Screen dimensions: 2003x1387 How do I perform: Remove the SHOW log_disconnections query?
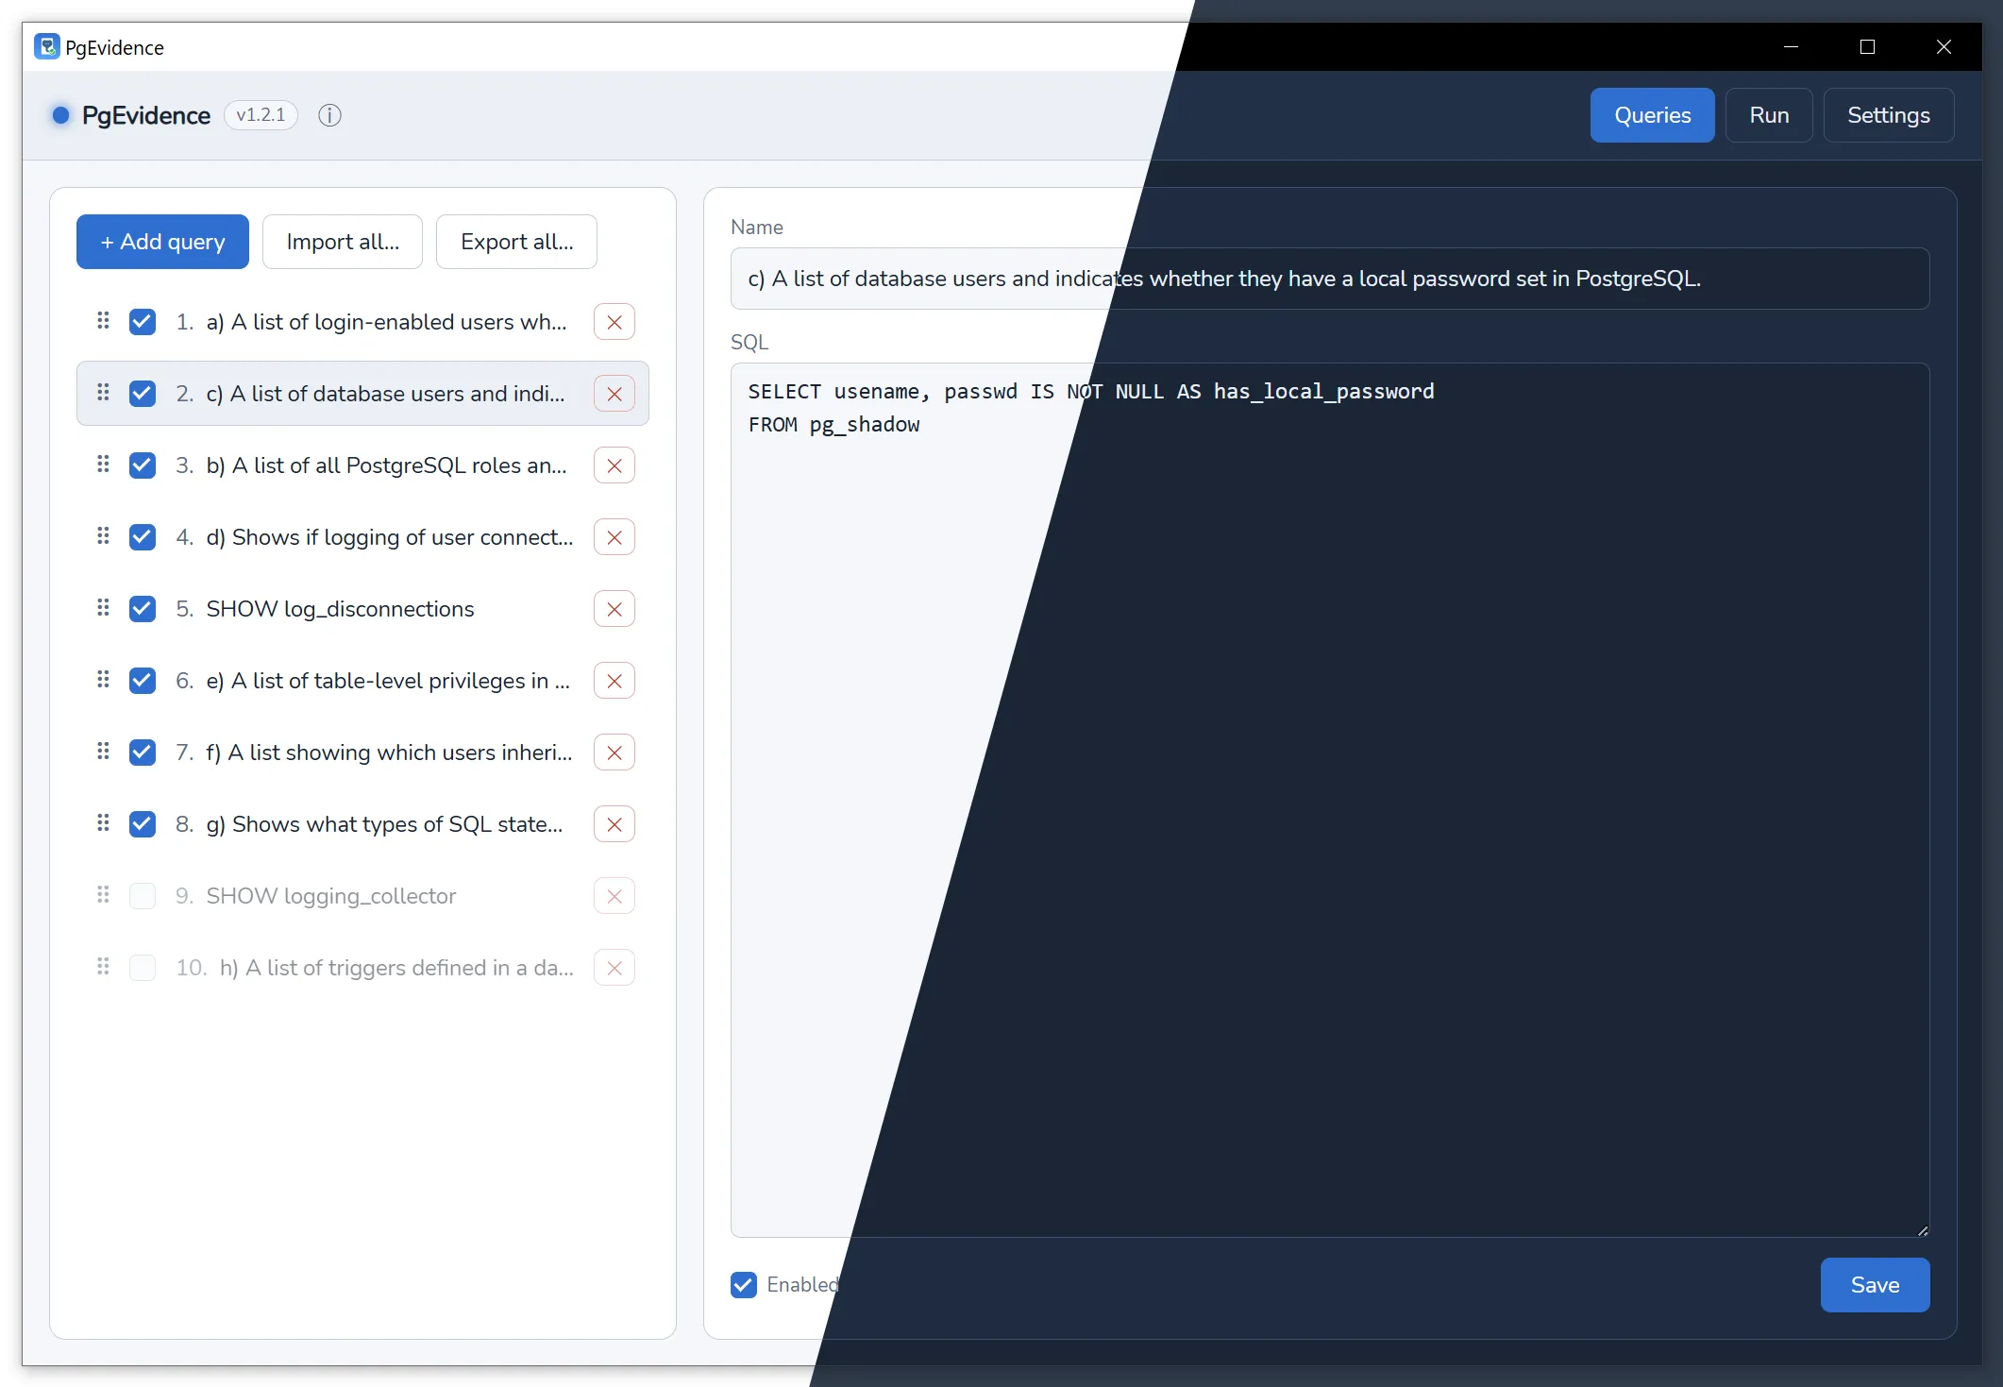pos(614,609)
